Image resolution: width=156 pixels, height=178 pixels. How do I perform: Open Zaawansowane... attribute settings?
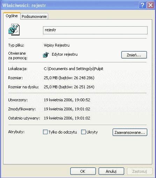point(130,132)
